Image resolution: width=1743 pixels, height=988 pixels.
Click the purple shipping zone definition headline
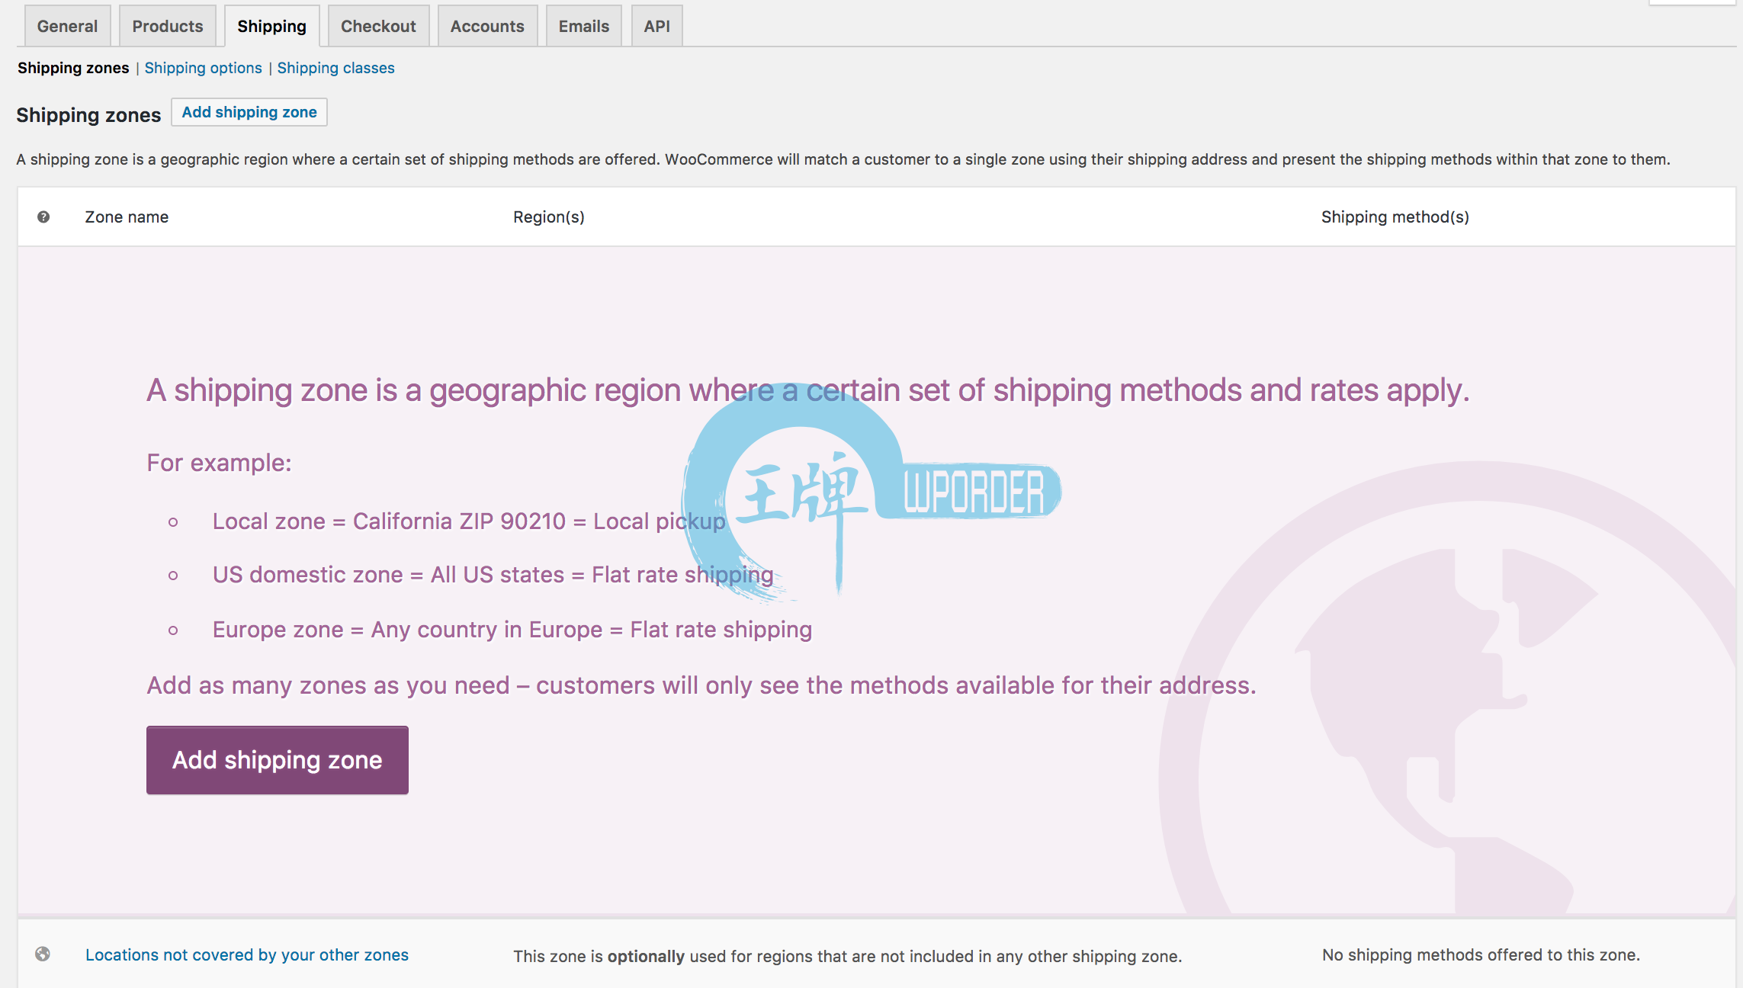tap(808, 391)
